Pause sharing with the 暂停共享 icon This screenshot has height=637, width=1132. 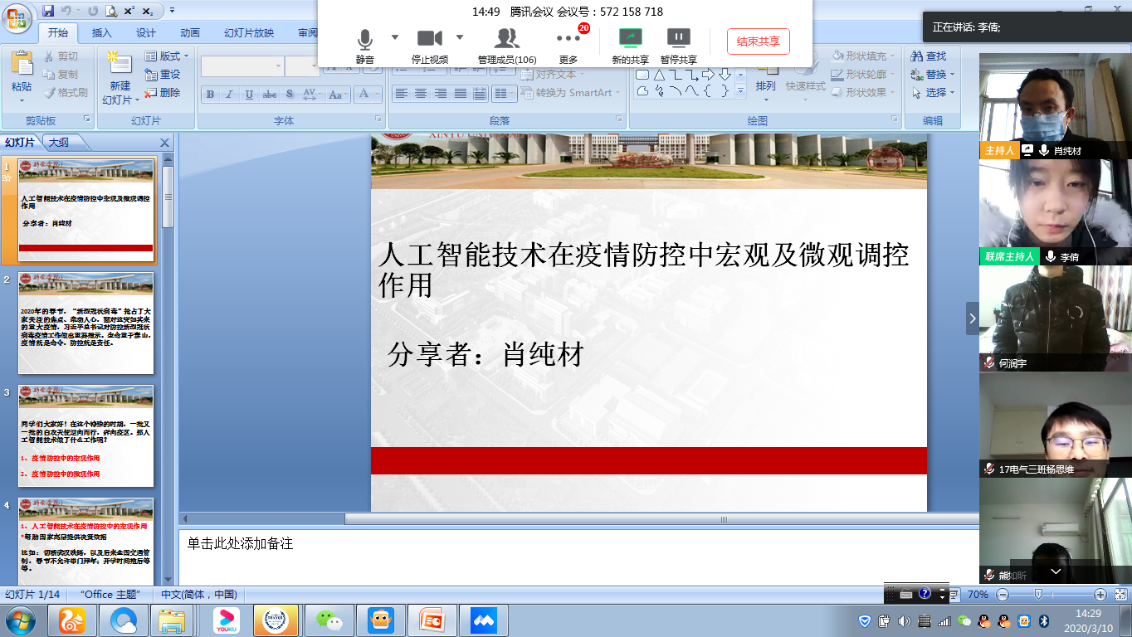[x=678, y=38]
